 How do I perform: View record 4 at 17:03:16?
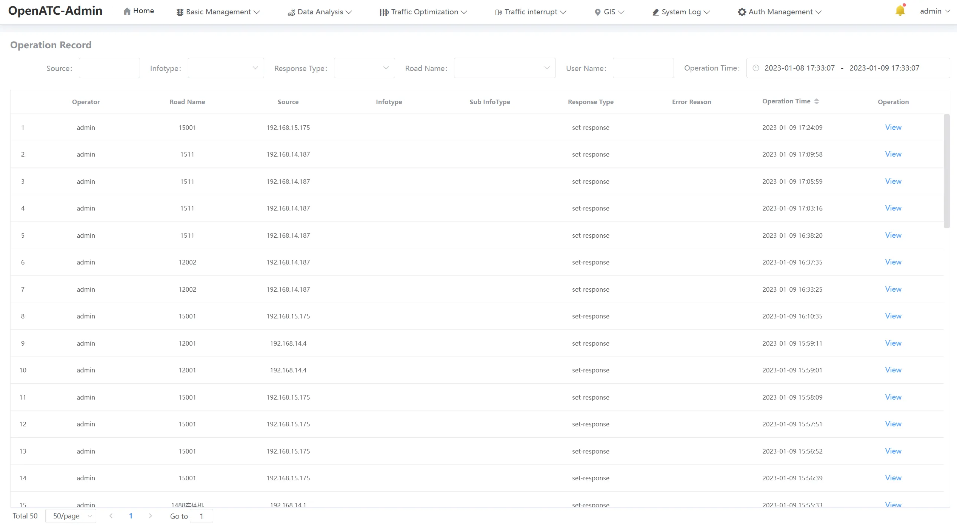[893, 208]
